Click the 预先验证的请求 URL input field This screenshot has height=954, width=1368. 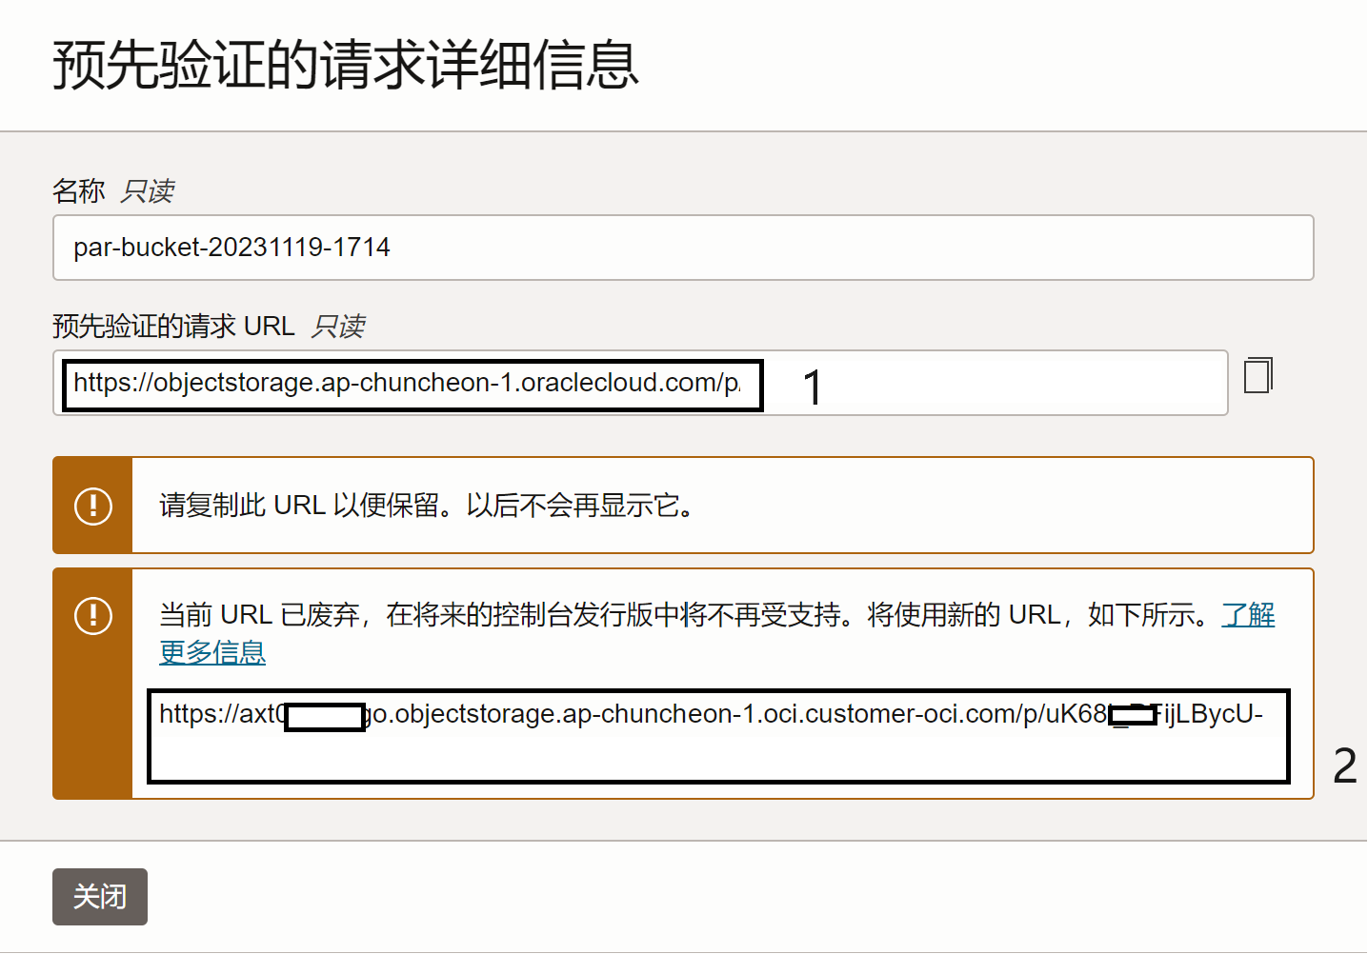point(640,383)
